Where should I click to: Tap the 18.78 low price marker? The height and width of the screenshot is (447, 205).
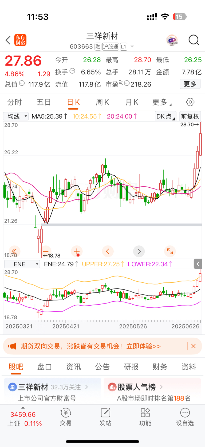(52, 256)
